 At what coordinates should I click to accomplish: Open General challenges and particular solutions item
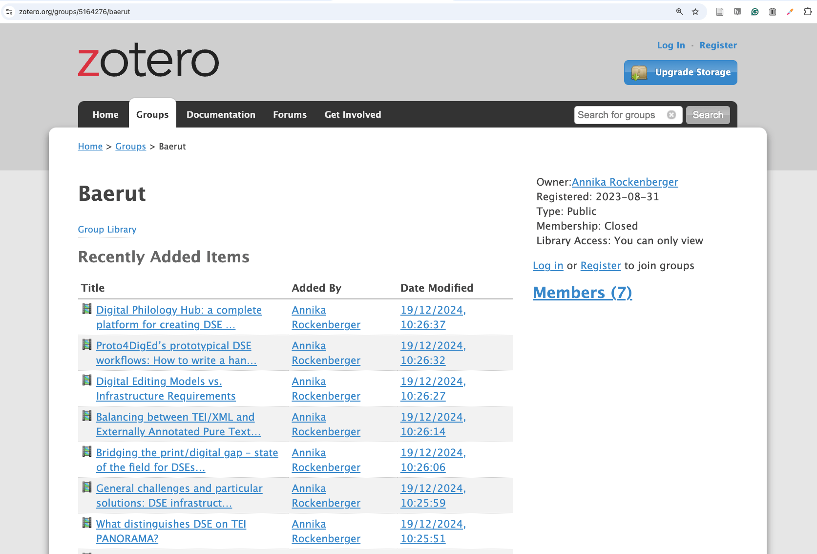(x=179, y=495)
